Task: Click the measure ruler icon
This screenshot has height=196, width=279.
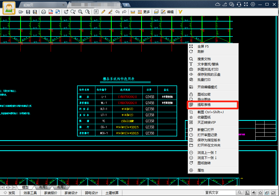Action: coord(133,12)
